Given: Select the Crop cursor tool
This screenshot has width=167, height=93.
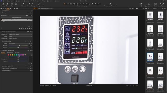Looking at the screenshot, I should (x=74, y=4).
